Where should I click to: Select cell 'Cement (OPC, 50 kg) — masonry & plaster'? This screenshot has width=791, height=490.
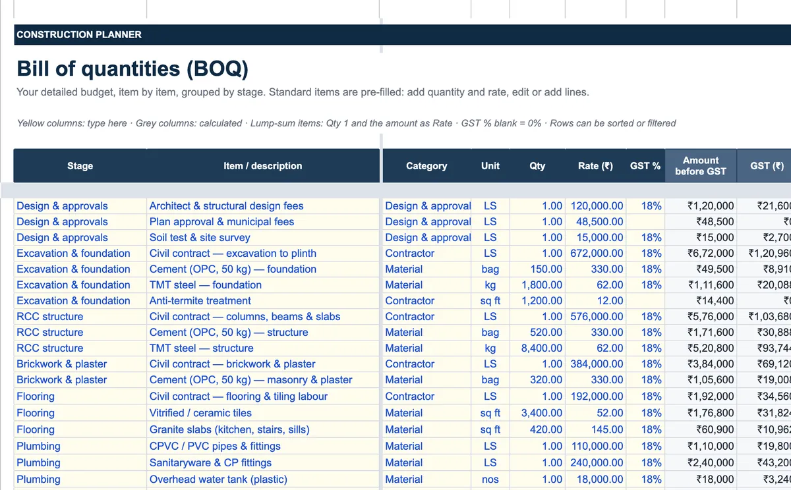(263, 380)
